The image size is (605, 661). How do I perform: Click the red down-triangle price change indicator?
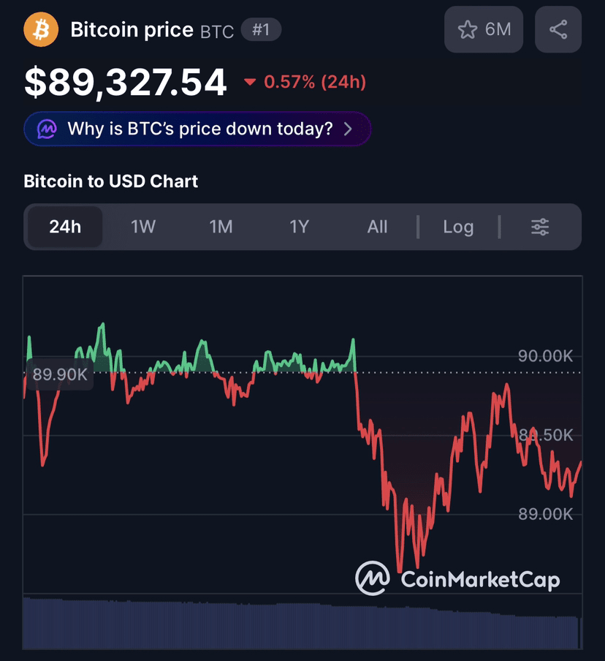[x=250, y=82]
